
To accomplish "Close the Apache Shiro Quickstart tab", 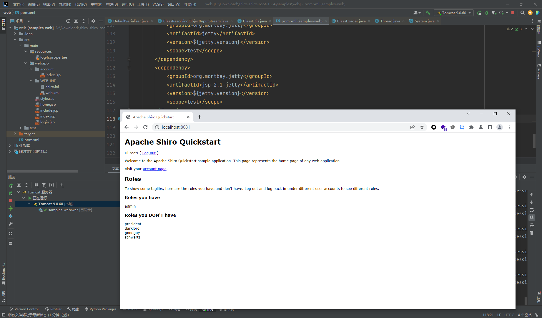I will pyautogui.click(x=188, y=117).
